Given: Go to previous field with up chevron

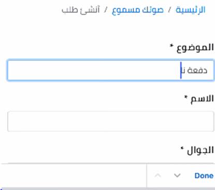Looking at the screenshot, I should click(157, 175).
